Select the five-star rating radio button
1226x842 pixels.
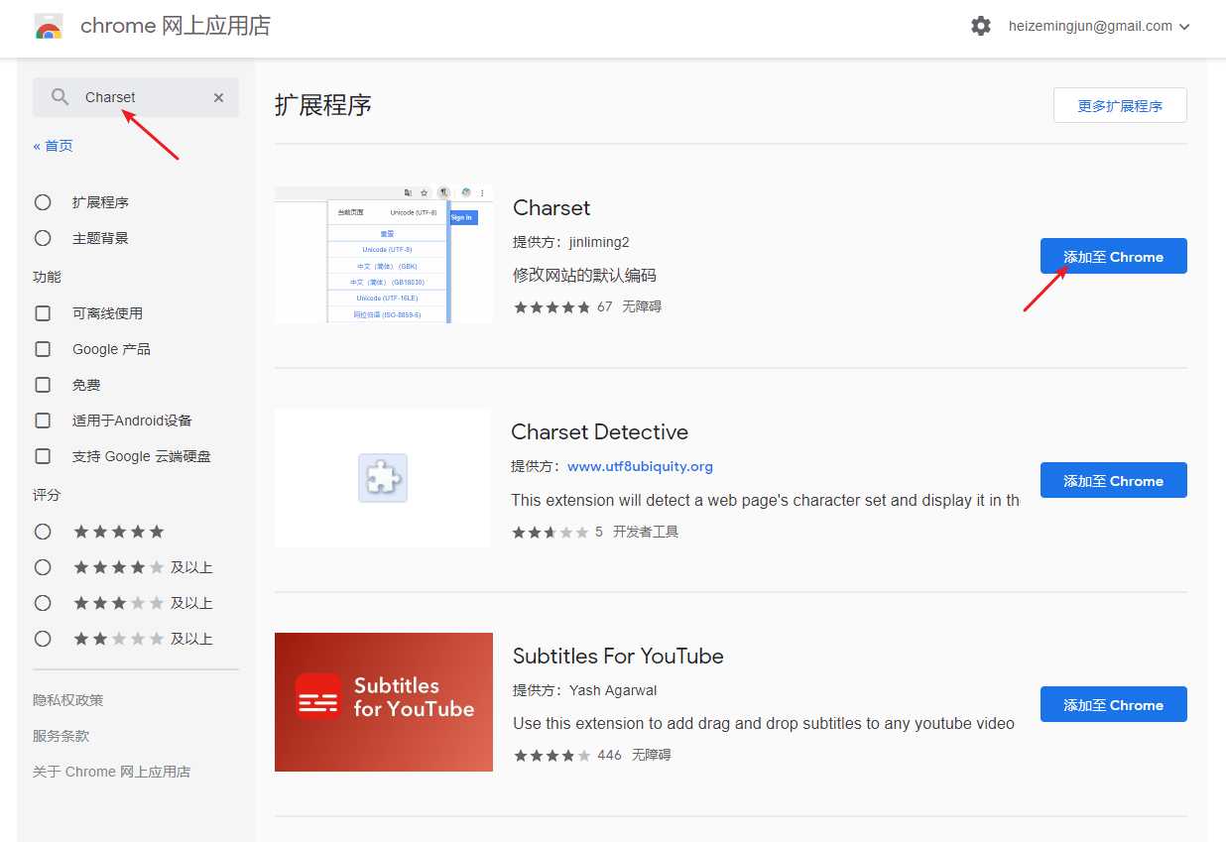coord(43,532)
